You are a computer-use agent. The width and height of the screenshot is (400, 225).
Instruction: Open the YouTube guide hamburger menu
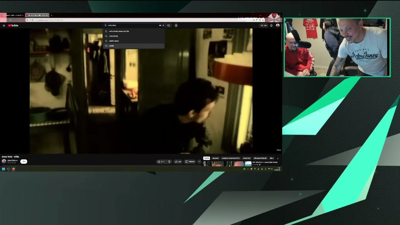coord(4,25)
